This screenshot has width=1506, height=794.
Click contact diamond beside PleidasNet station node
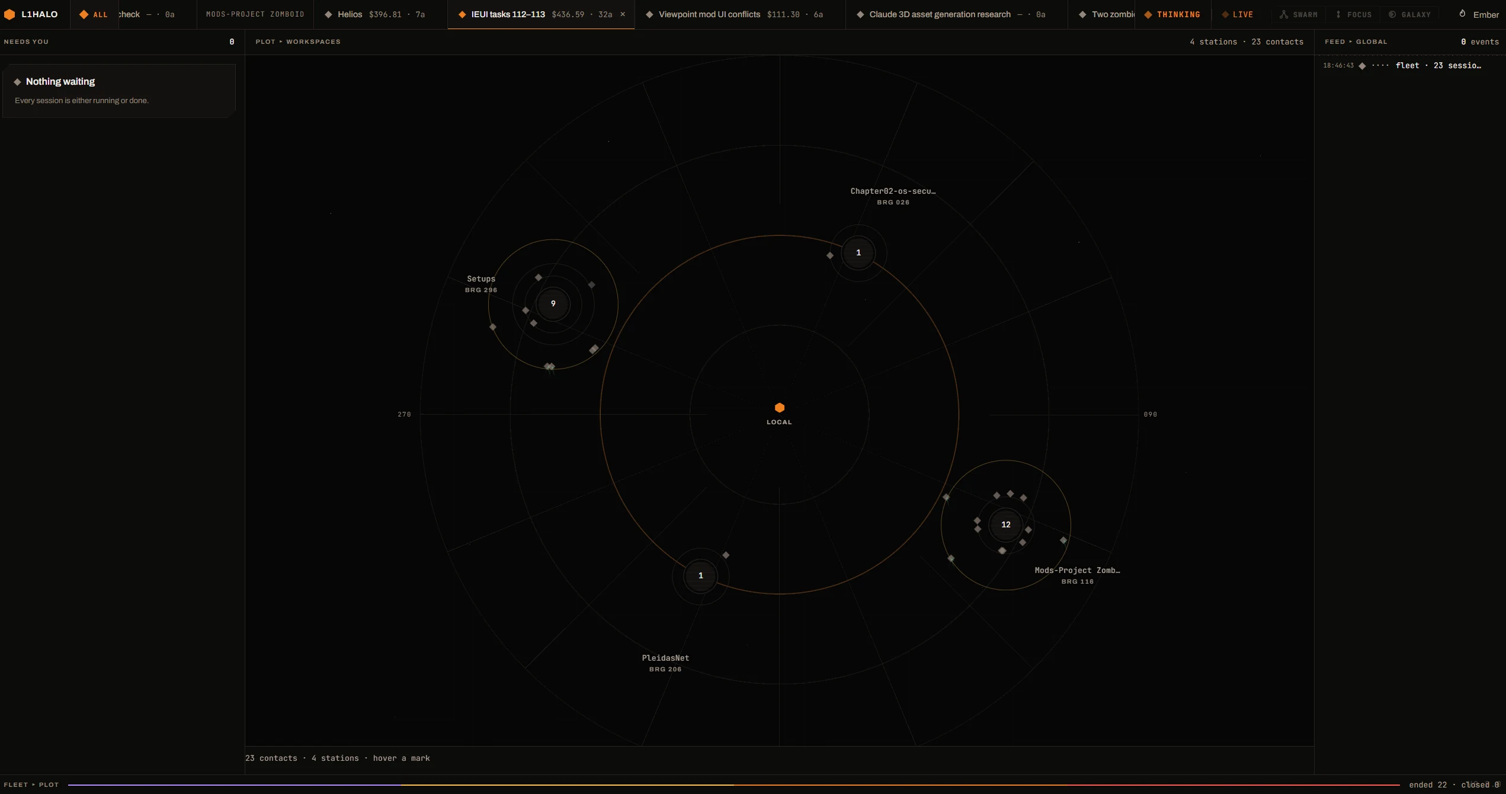tap(726, 555)
